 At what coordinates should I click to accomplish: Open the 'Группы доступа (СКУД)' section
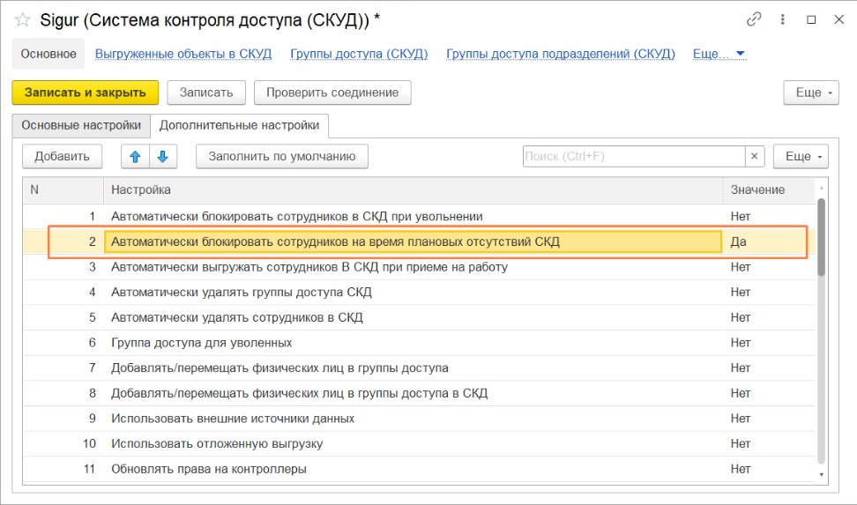(359, 54)
